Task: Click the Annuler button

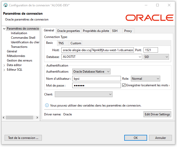Action: point(161,138)
